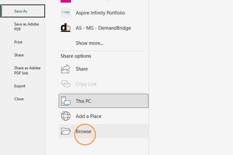Click the This PC computer icon
233x155 pixels.
(x=66, y=101)
